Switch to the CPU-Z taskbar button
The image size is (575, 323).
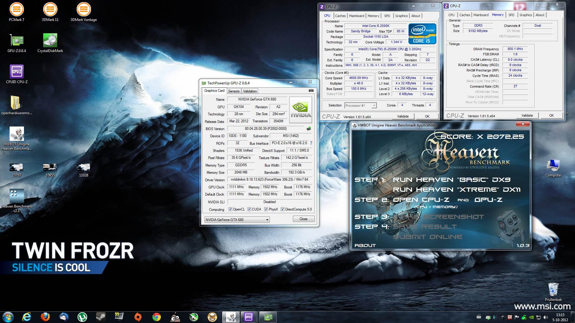(249, 317)
